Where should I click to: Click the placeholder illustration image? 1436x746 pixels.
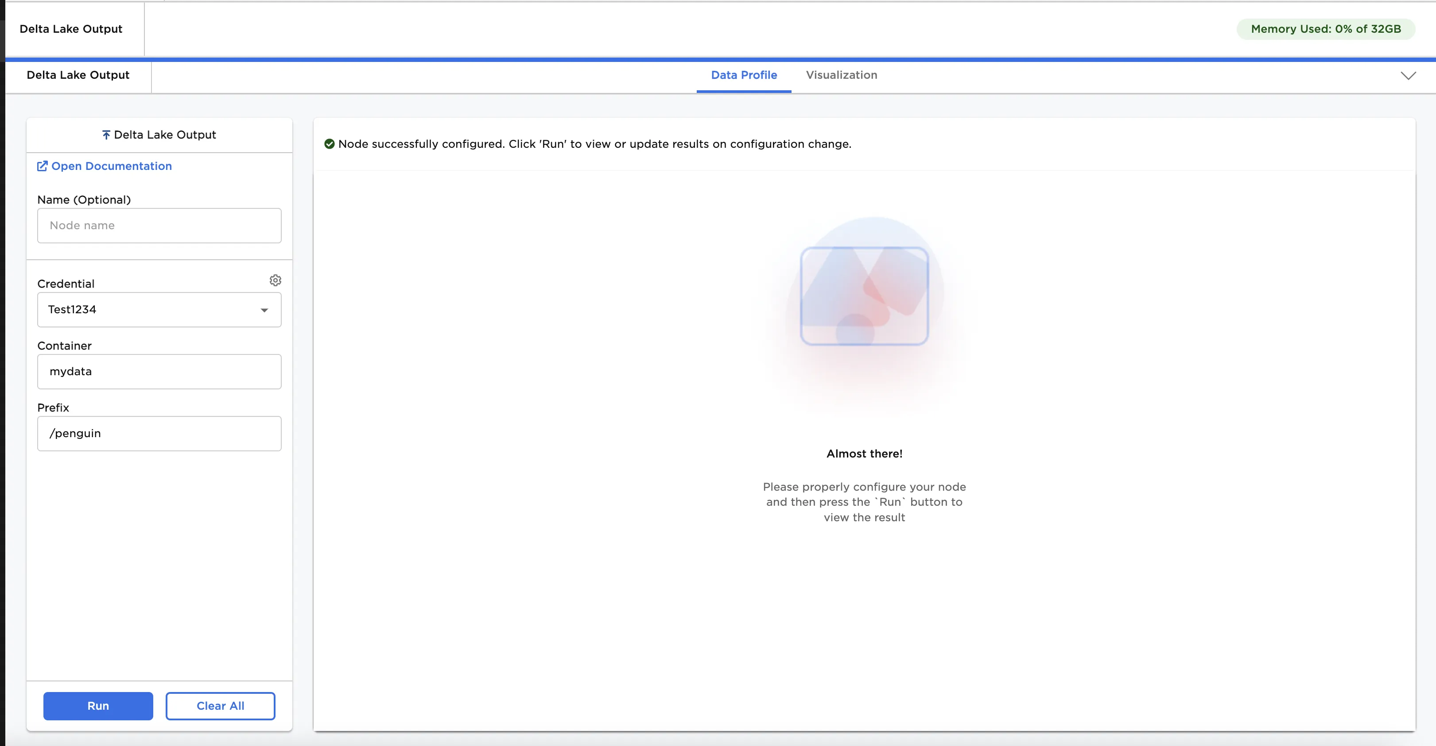[x=864, y=296]
